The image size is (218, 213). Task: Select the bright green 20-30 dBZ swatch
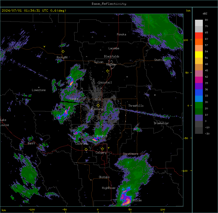point(199,105)
